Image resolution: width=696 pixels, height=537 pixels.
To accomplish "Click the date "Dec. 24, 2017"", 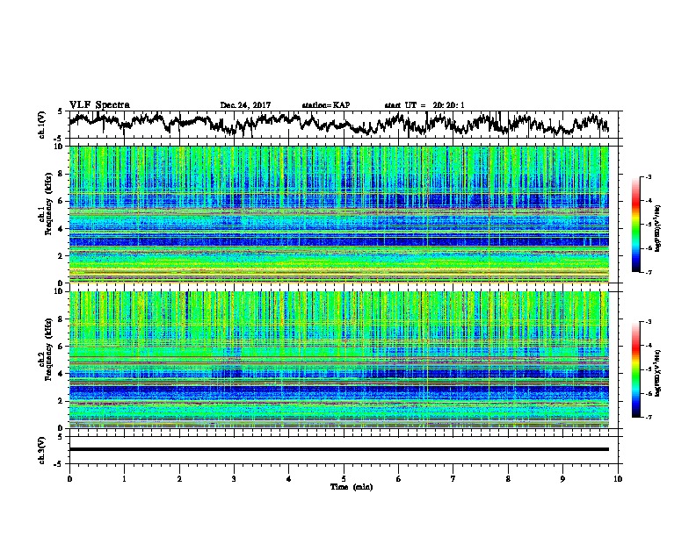I will click(245, 105).
